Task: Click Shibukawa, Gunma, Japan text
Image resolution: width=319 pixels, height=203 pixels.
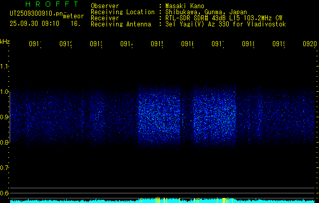Action: pyautogui.click(x=206, y=12)
